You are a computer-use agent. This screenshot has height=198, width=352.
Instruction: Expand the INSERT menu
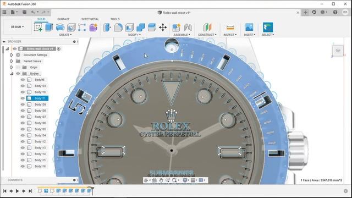(250, 35)
